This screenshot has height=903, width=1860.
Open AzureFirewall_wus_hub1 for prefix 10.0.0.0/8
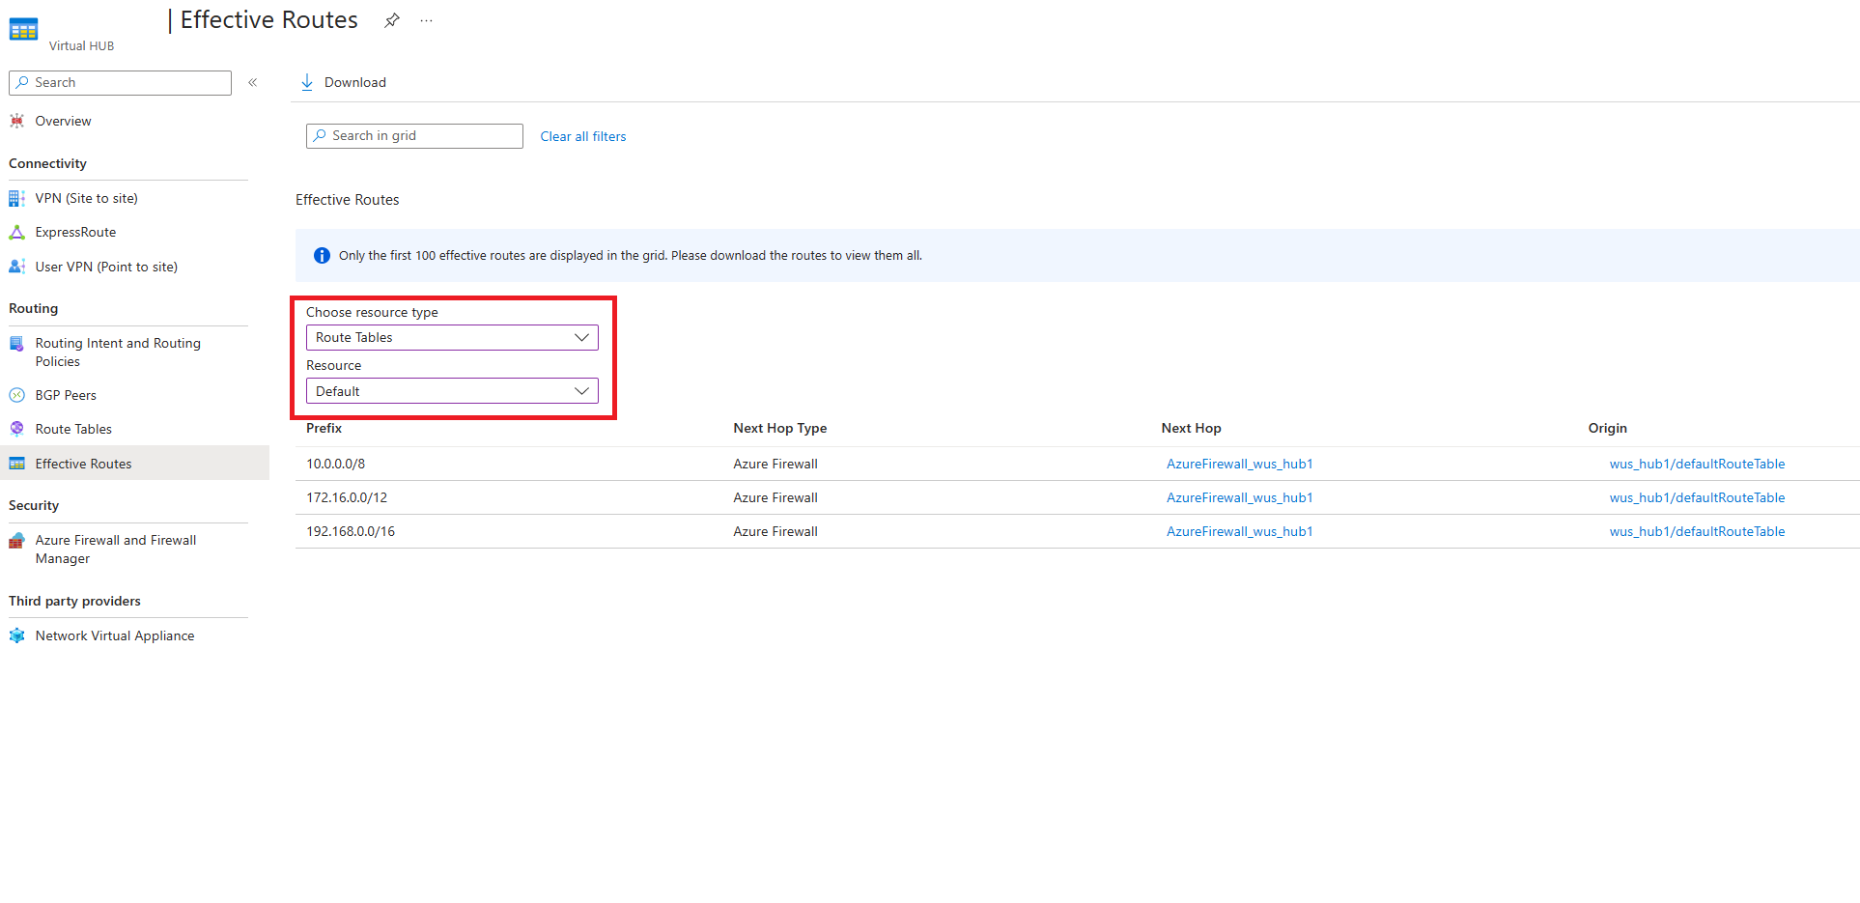click(1239, 464)
